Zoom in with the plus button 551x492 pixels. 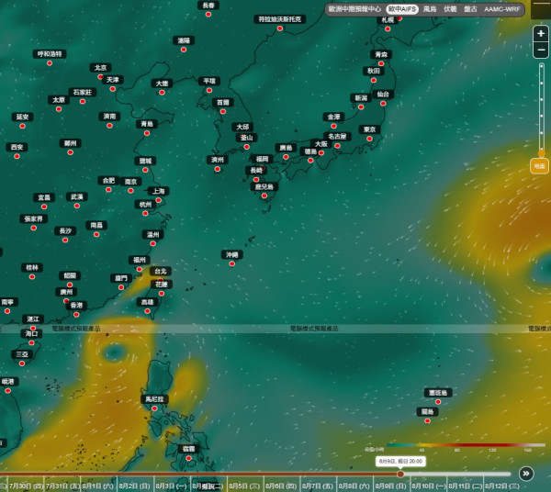coord(541,33)
